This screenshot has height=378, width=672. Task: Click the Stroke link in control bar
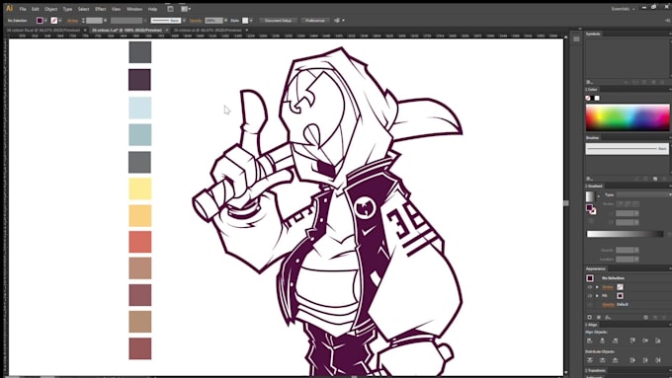tap(72, 20)
